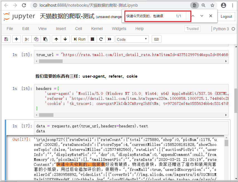Image resolution: width=238 pixels, height=182 pixels.
Task: Click in the In [15] true_url code cell
Action: pyautogui.click(x=131, y=55)
